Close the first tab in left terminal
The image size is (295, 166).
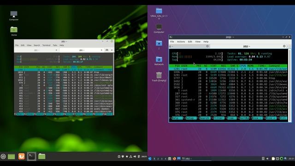click(56, 50)
